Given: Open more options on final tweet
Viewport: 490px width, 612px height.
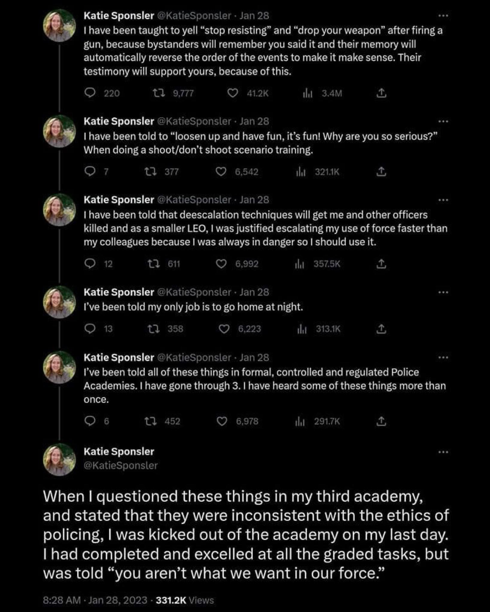Looking at the screenshot, I should pos(443,452).
